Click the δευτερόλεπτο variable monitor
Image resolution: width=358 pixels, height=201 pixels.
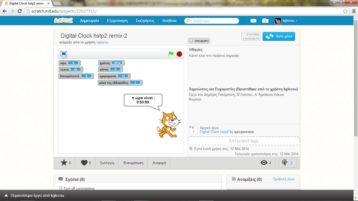coord(76,76)
